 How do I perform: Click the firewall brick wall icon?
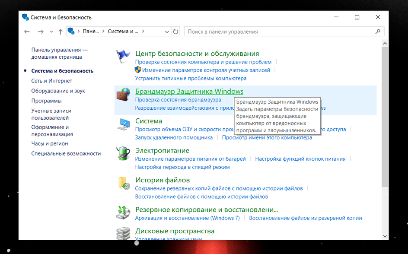(x=123, y=94)
